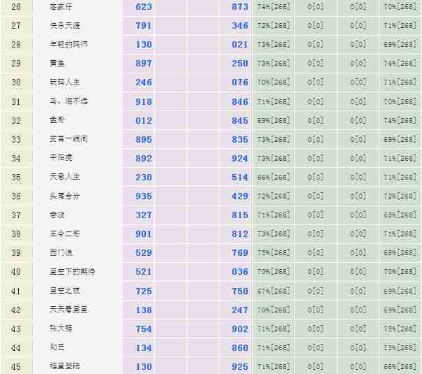Open the 张大姐 entry in row 43
The height and width of the screenshot is (374, 422).
(59, 329)
